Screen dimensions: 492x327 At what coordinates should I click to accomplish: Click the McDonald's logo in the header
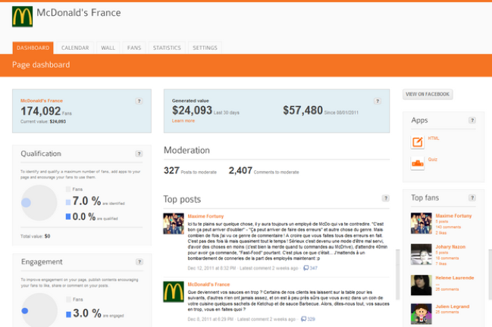click(22, 17)
